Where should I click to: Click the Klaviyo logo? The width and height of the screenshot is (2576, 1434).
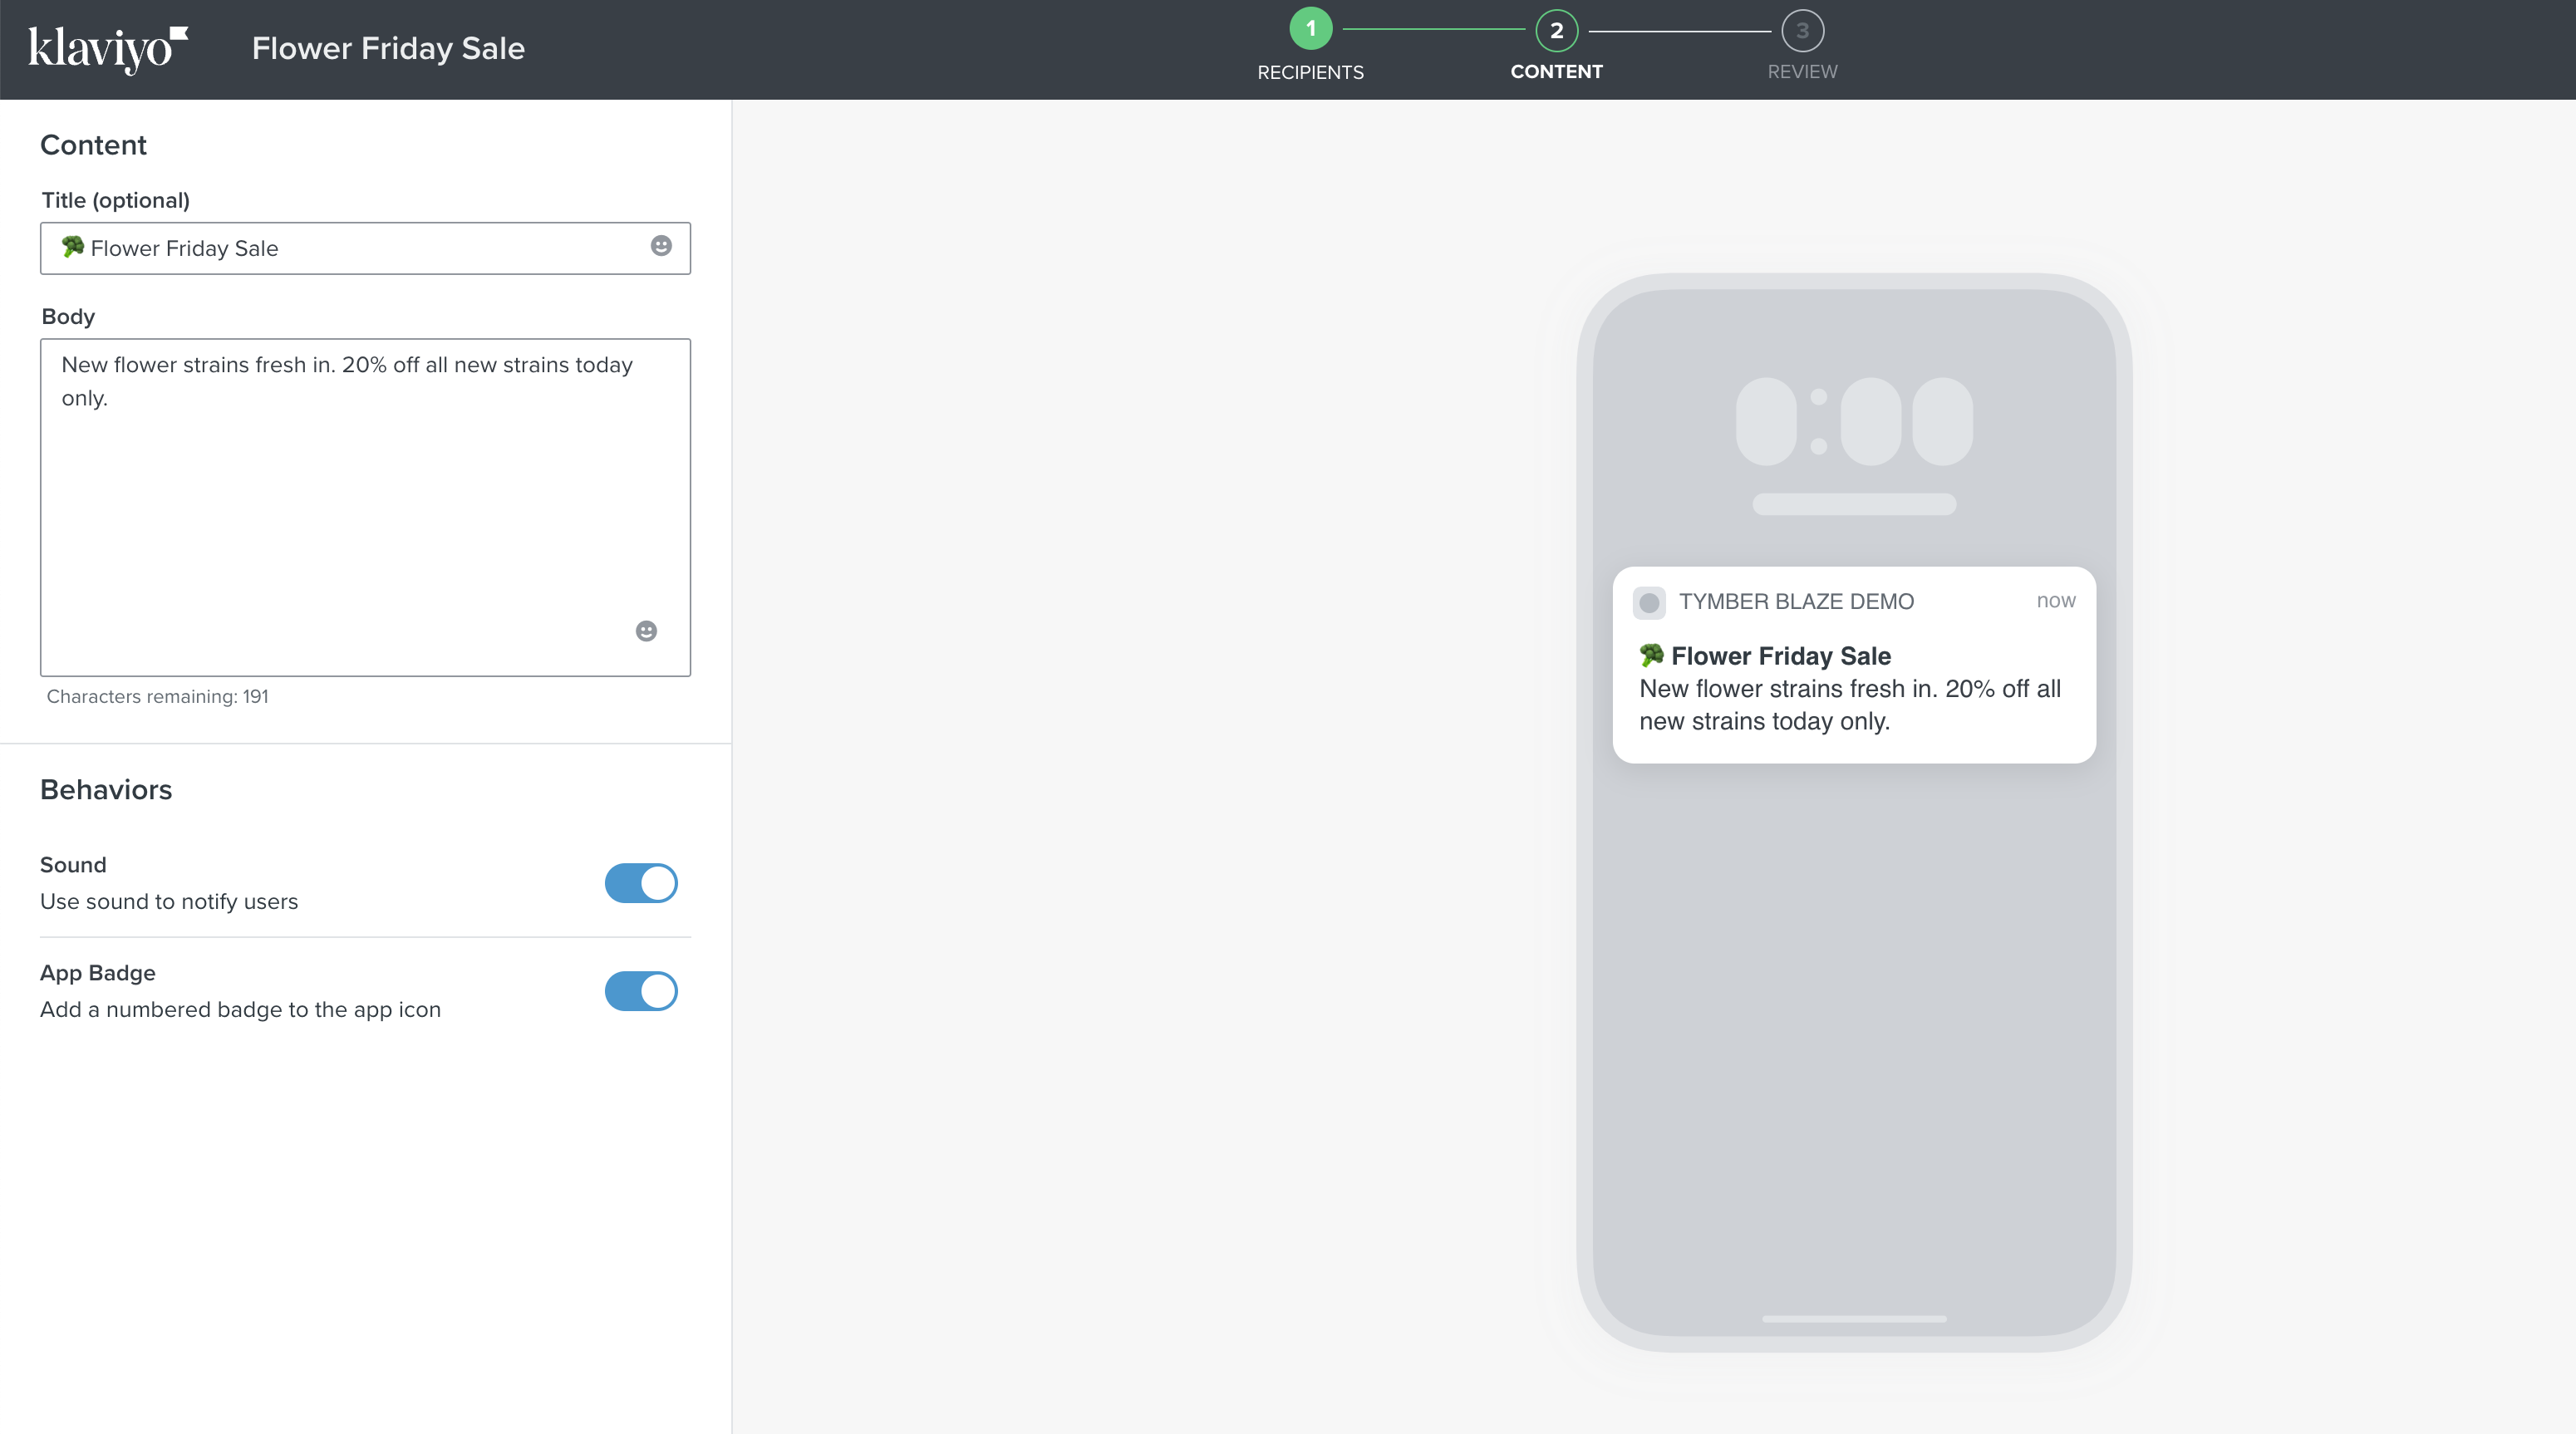coord(108,49)
